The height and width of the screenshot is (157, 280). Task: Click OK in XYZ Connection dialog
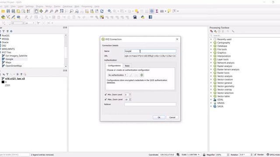(x=159, y=117)
